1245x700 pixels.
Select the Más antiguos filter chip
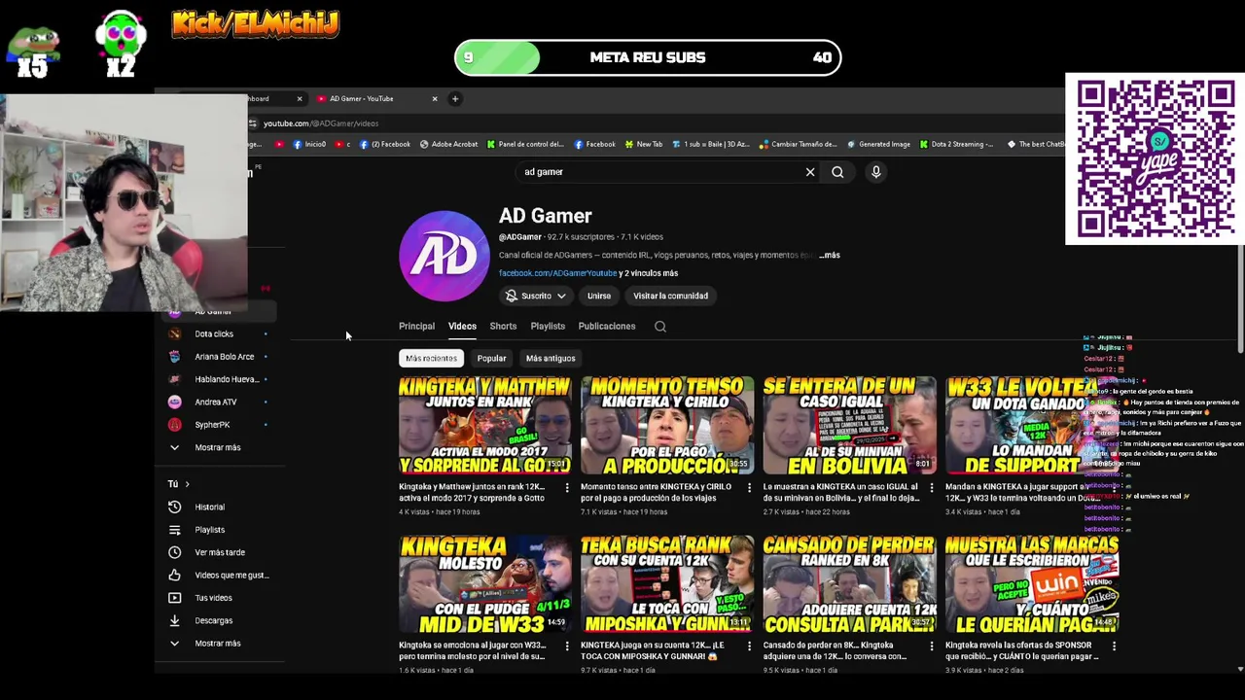[551, 358]
